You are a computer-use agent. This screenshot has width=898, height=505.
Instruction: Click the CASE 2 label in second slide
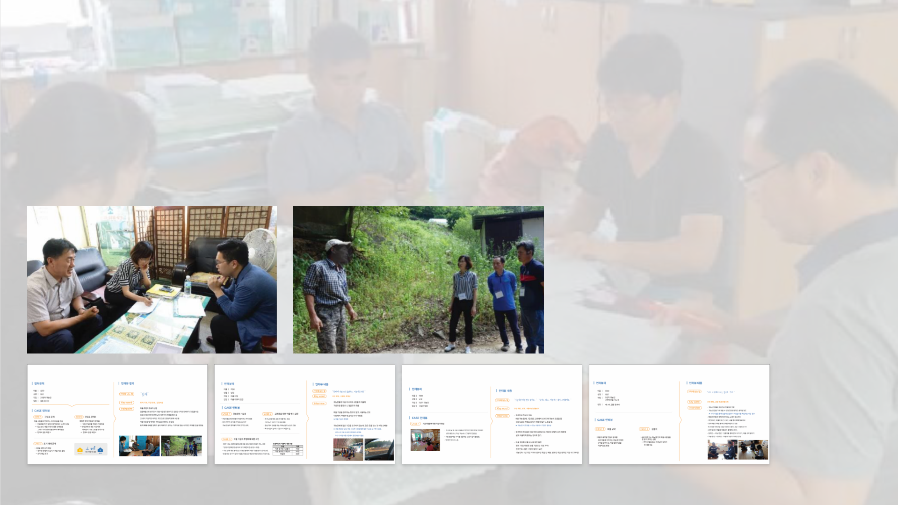267,414
